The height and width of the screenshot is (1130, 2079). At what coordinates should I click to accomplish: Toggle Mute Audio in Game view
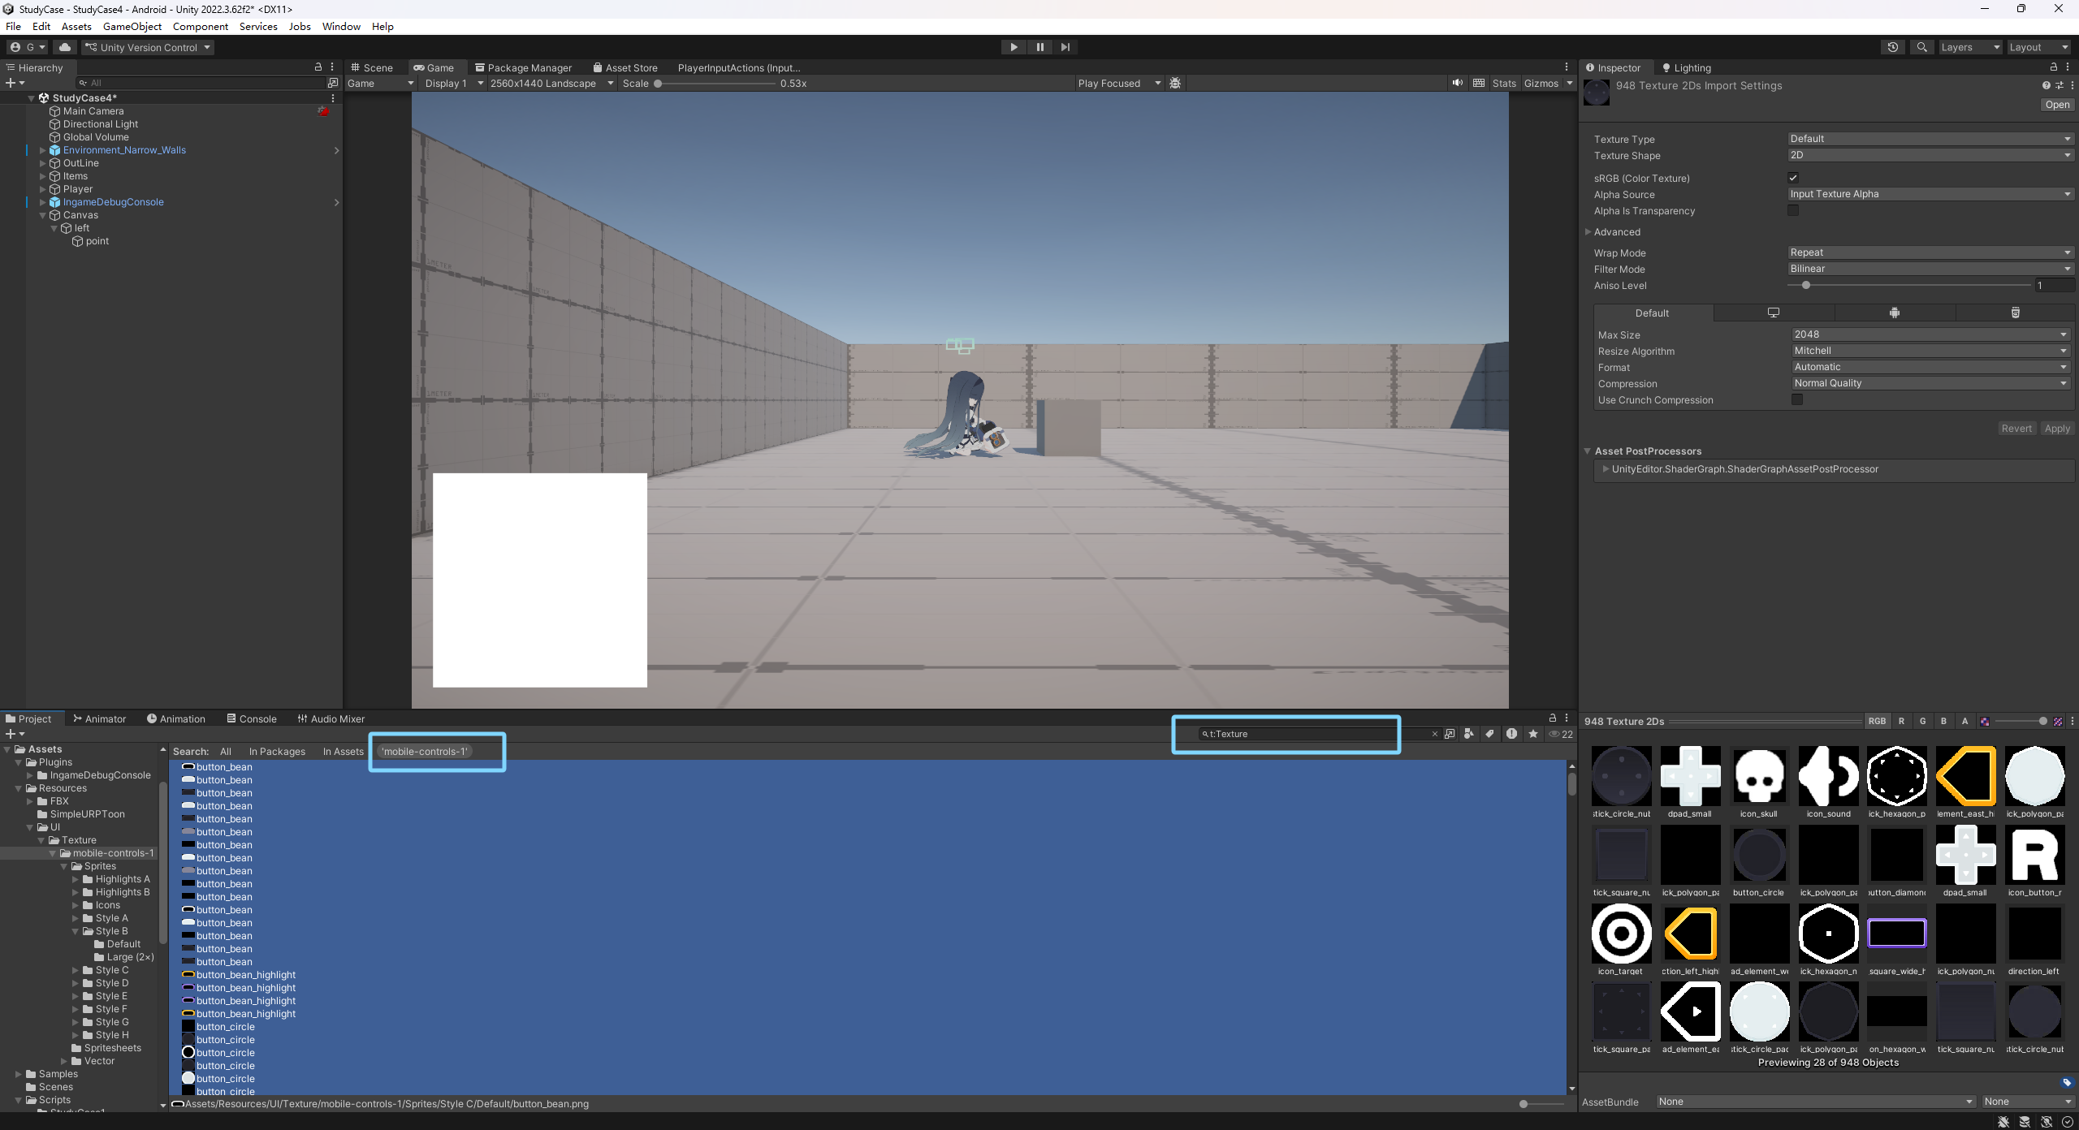click(1458, 83)
